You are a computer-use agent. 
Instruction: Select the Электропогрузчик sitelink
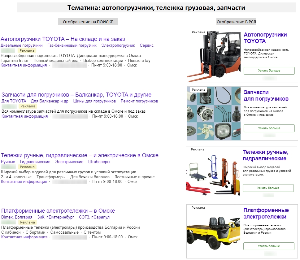(118, 45)
